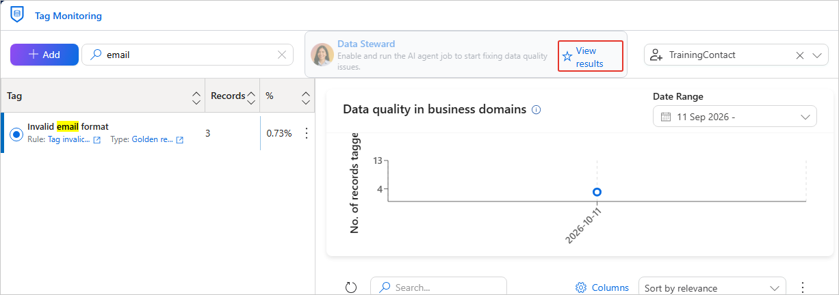Open the Tag Monitoring title link

(x=68, y=16)
